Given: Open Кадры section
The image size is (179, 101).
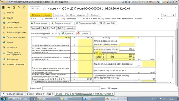Looking at the screenshot, I should click(10, 18).
